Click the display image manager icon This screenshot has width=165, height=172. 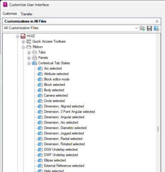click(156, 28)
